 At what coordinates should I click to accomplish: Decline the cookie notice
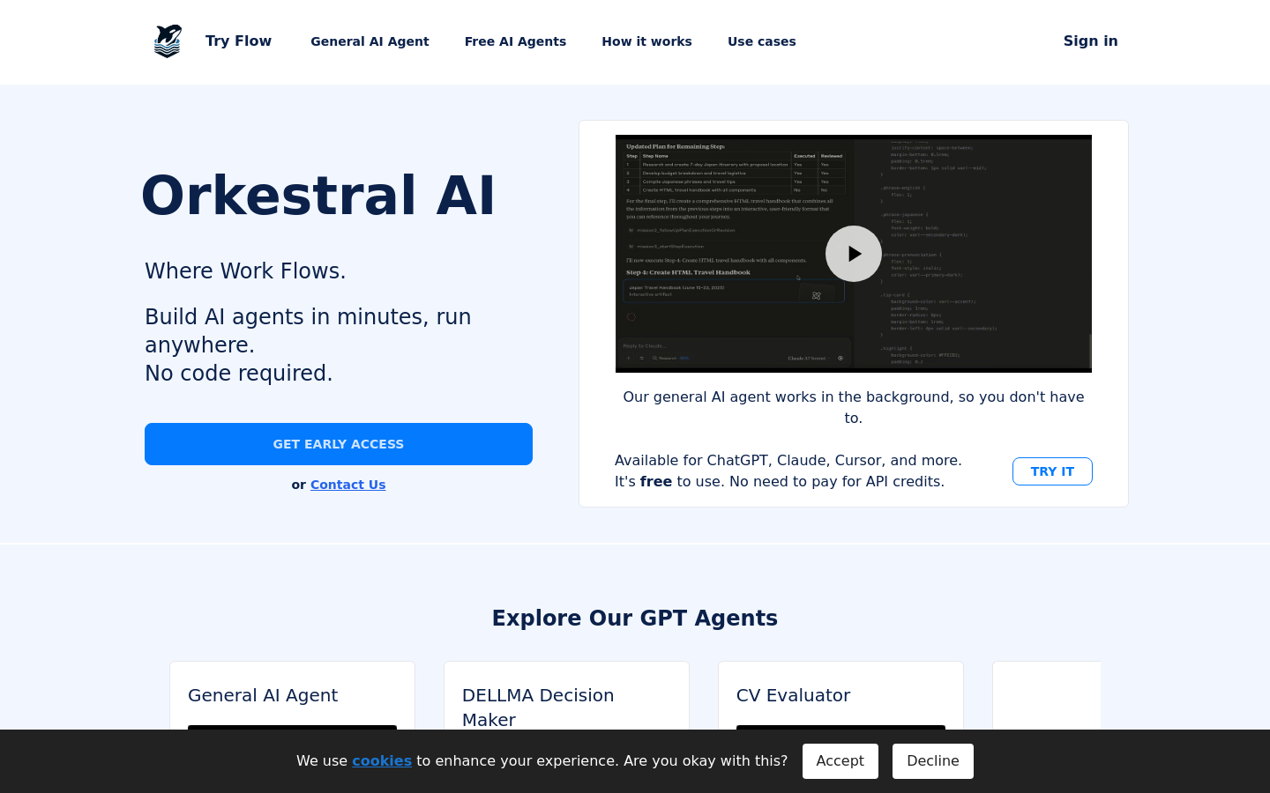tap(932, 761)
